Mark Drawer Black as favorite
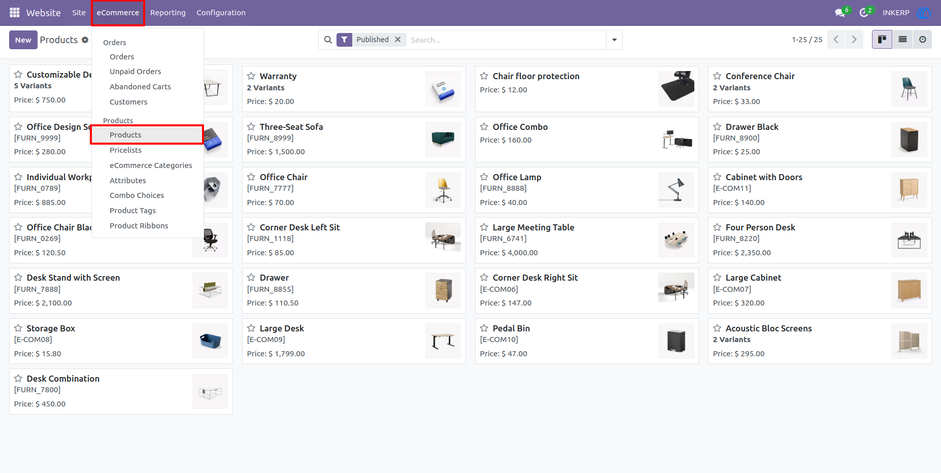The width and height of the screenshot is (941, 473). coord(717,127)
